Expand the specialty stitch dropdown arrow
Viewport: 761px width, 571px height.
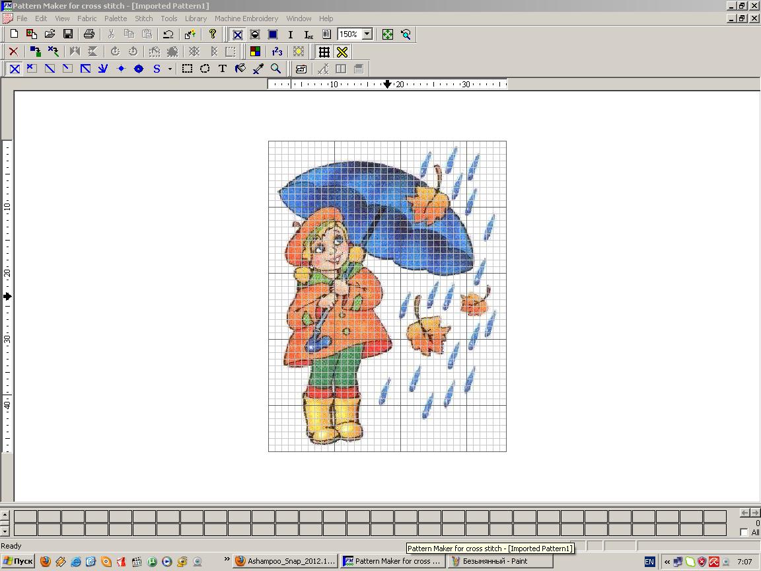point(170,69)
